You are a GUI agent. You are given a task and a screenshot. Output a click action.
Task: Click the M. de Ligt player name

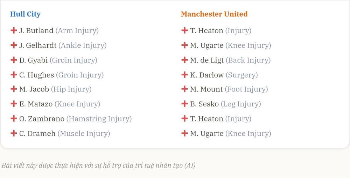pyautogui.click(x=207, y=60)
